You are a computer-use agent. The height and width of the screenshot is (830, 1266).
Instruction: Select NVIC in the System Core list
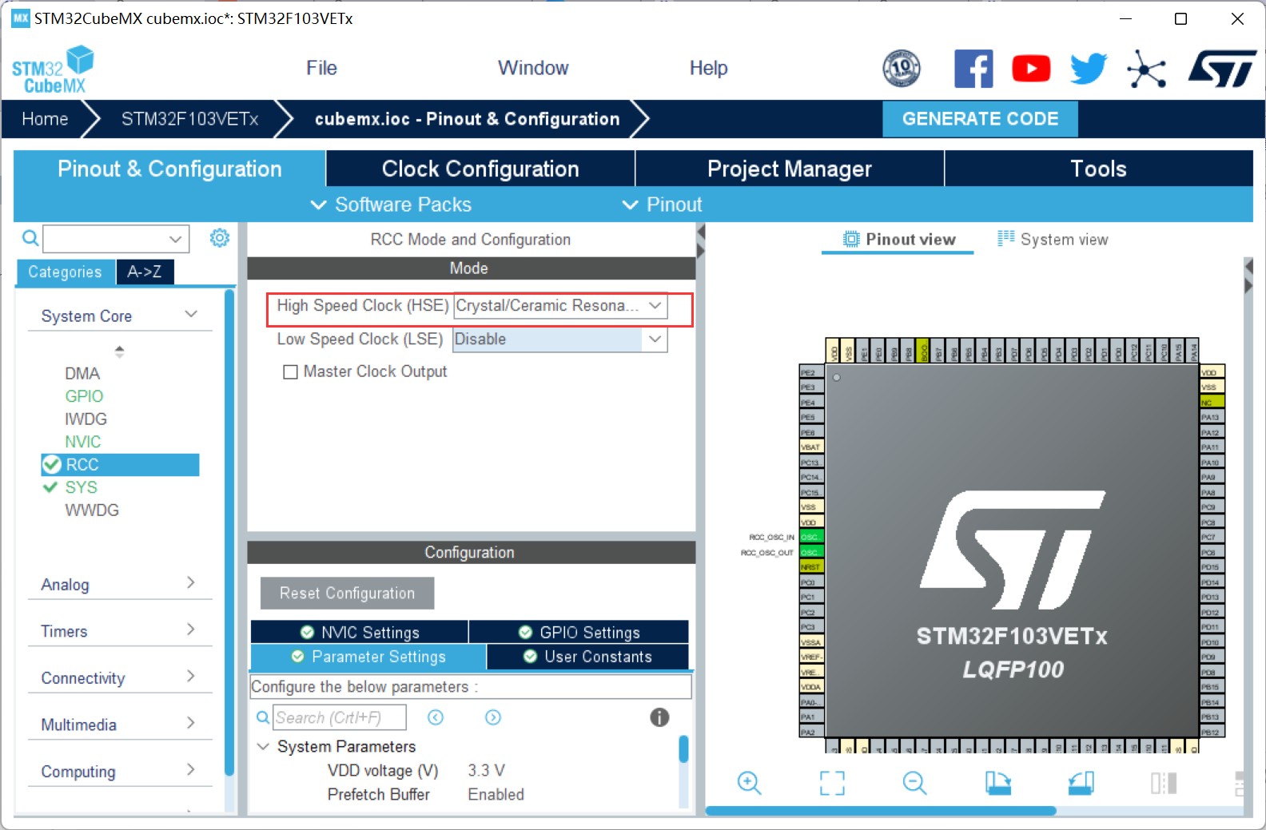(82, 442)
